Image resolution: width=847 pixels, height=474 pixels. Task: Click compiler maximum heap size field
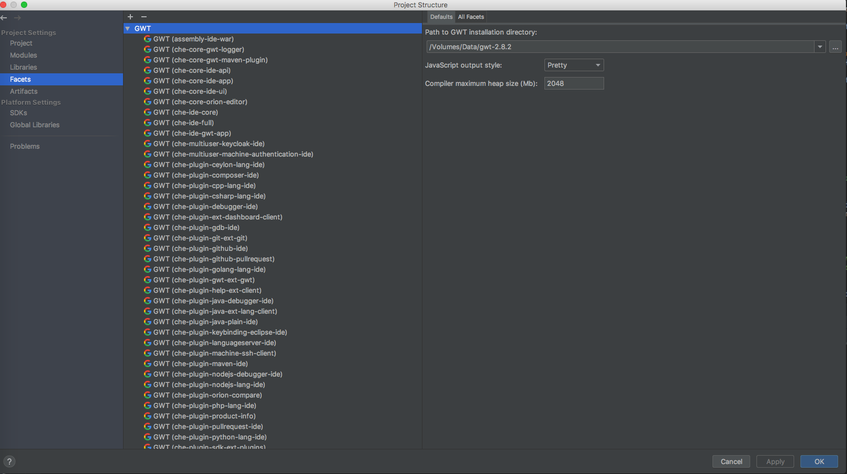(574, 83)
